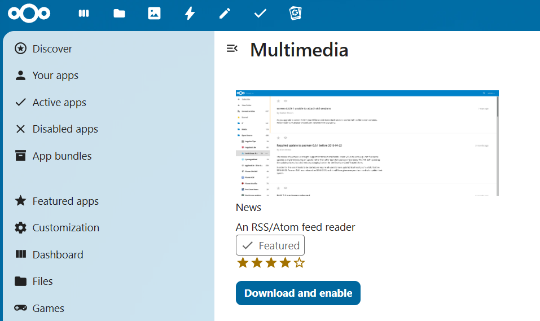Click the News app screenshot thumbnail
The height and width of the screenshot is (321, 540).
[x=367, y=143]
